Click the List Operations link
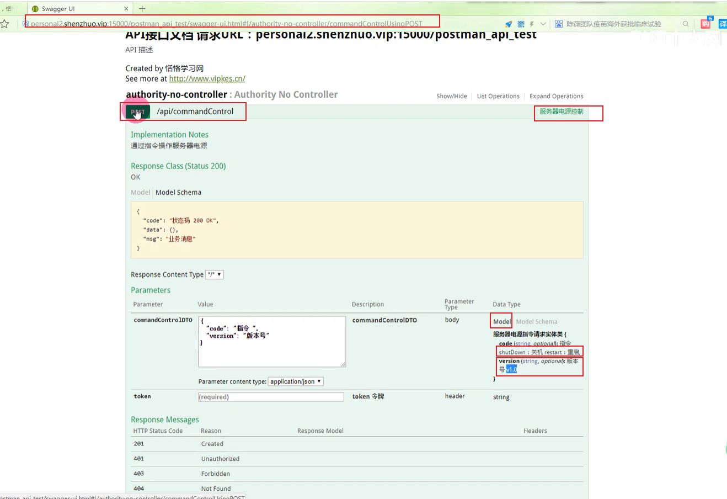 [498, 96]
